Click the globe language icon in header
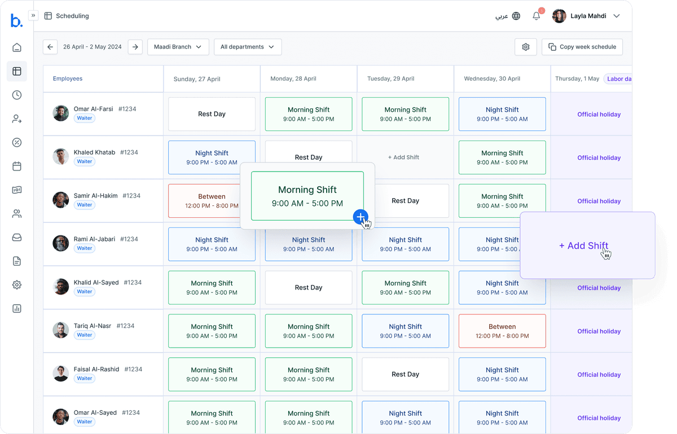677x434 pixels. tap(515, 16)
